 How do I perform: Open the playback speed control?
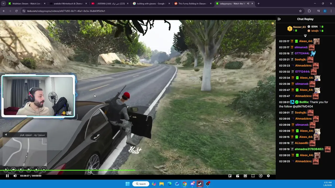(x=261, y=176)
